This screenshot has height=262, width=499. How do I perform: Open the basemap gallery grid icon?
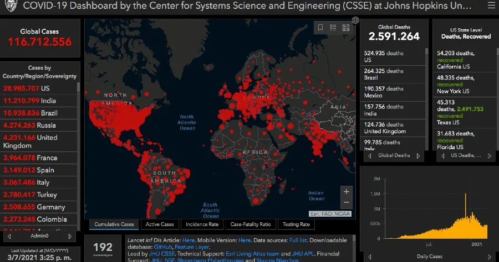[346, 27]
